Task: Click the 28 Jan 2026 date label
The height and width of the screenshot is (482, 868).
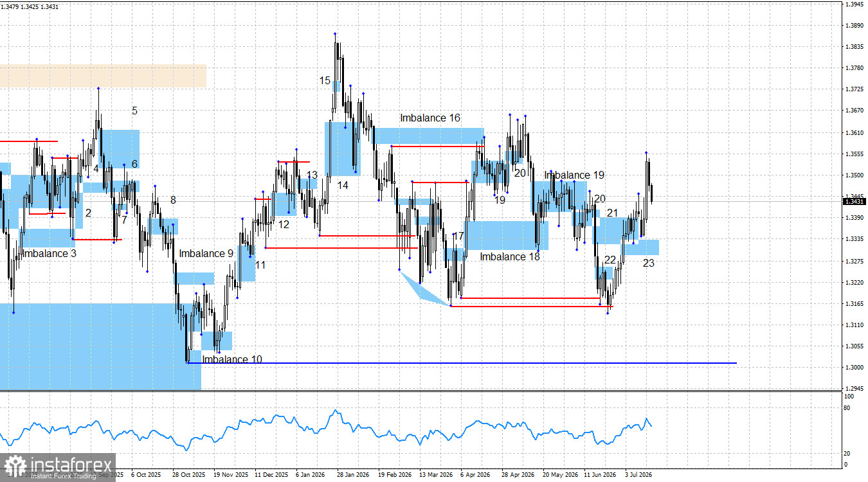Action: (354, 475)
